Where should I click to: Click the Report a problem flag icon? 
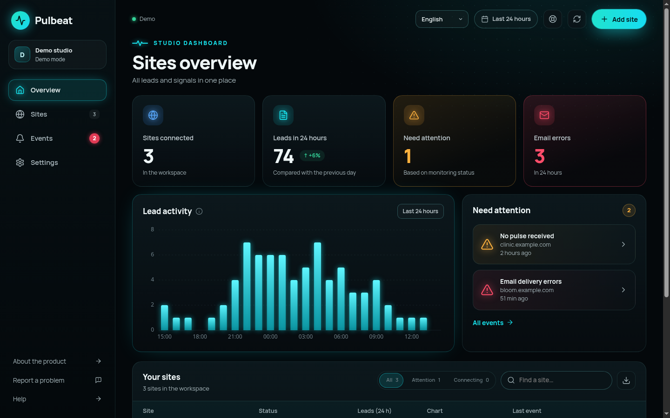pos(98,380)
